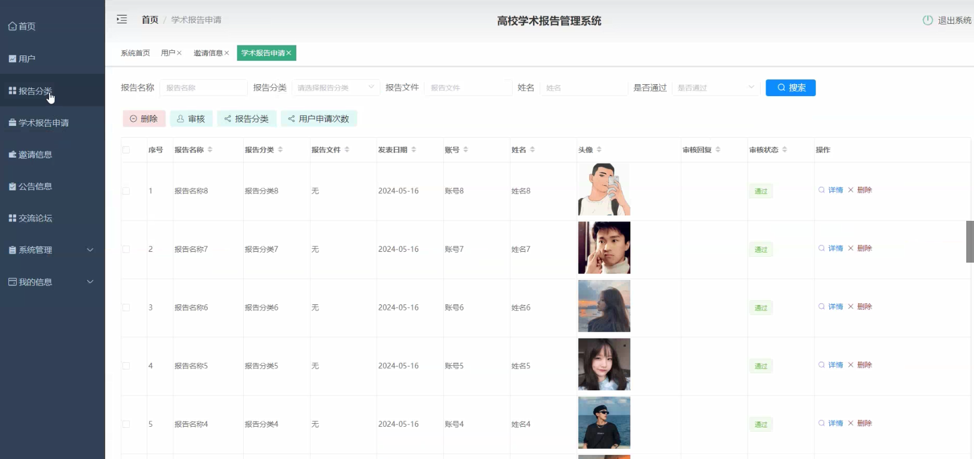The image size is (974, 459).
Task: Click the avatar thumbnail of 姓名8
Action: (604, 189)
